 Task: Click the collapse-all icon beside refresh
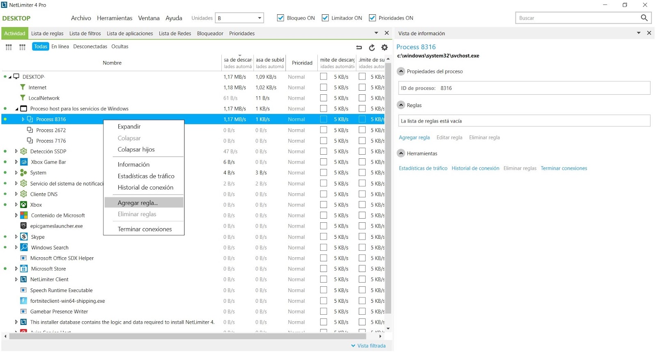coord(359,48)
